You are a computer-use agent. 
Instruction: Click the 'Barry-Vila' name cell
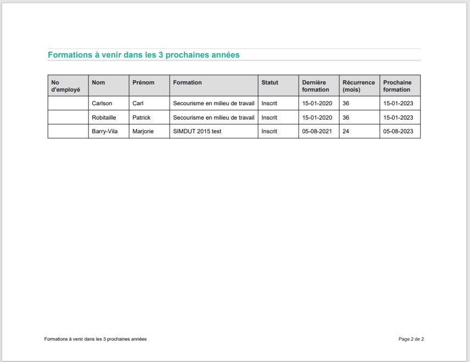[109, 131]
